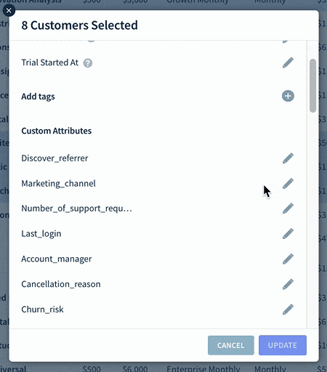
Task: Add tags with the plus icon
Action: pos(288,96)
